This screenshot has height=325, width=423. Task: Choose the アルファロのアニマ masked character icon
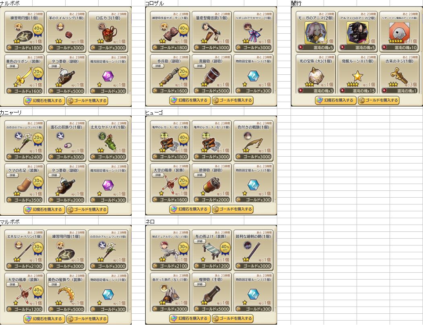(x=357, y=33)
